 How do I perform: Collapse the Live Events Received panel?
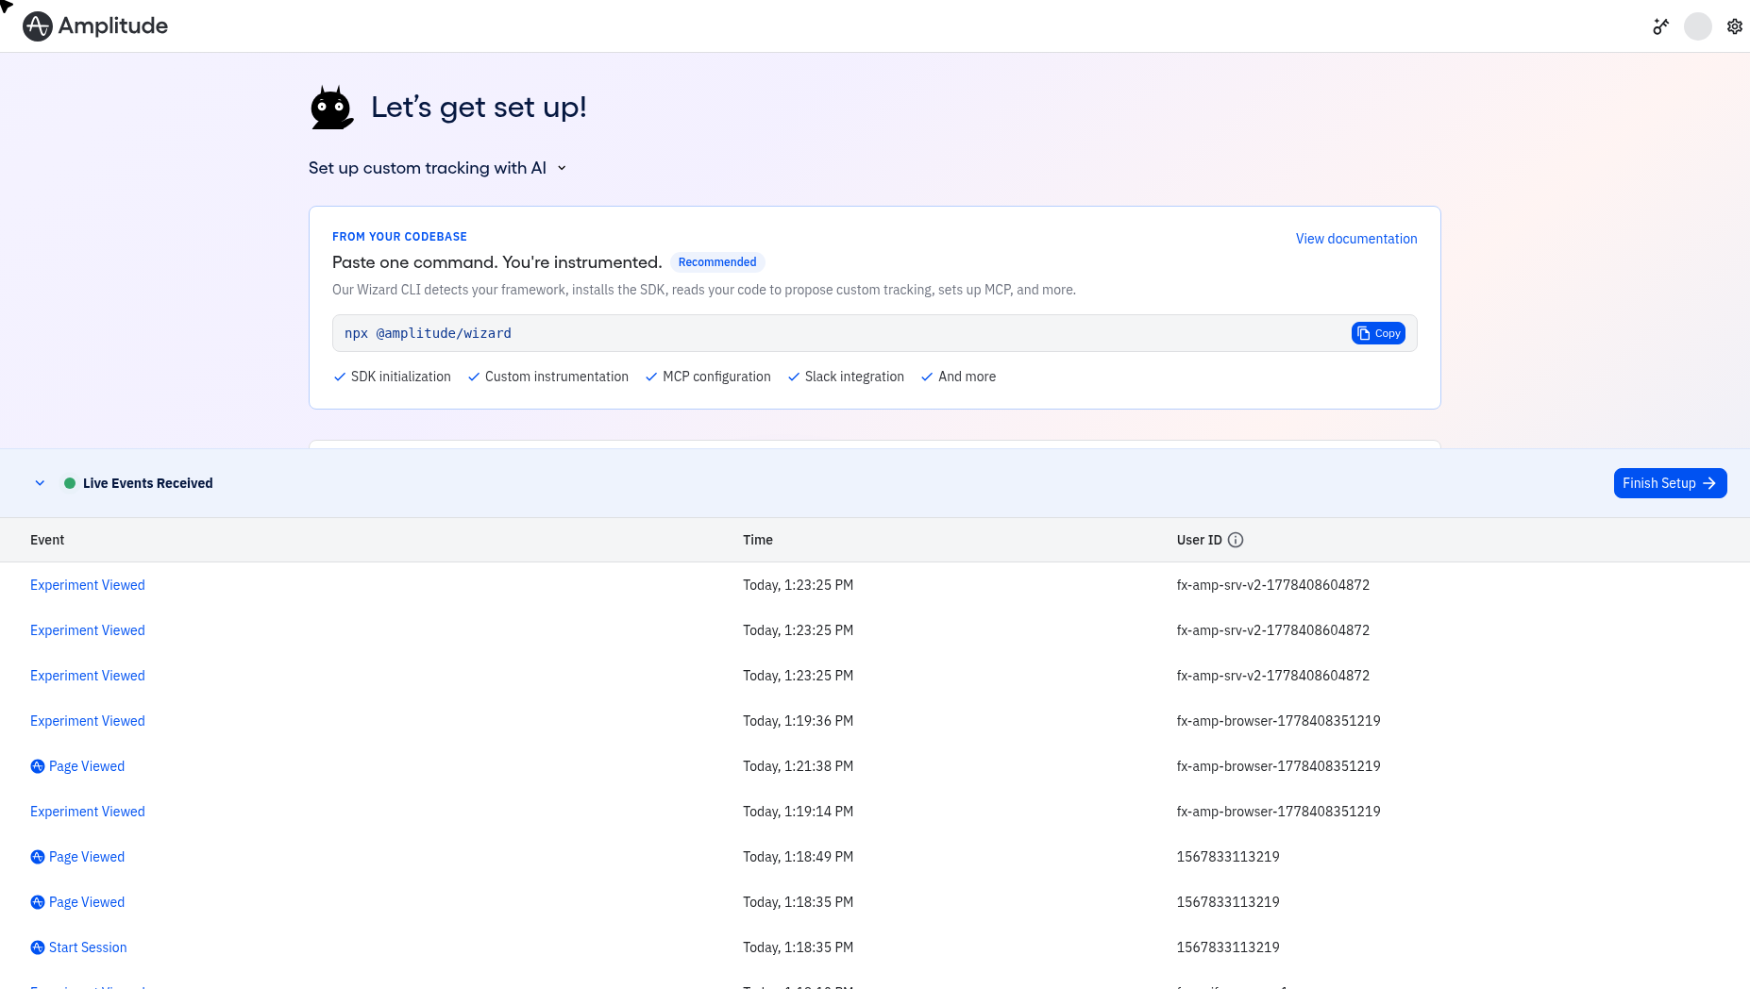40,483
